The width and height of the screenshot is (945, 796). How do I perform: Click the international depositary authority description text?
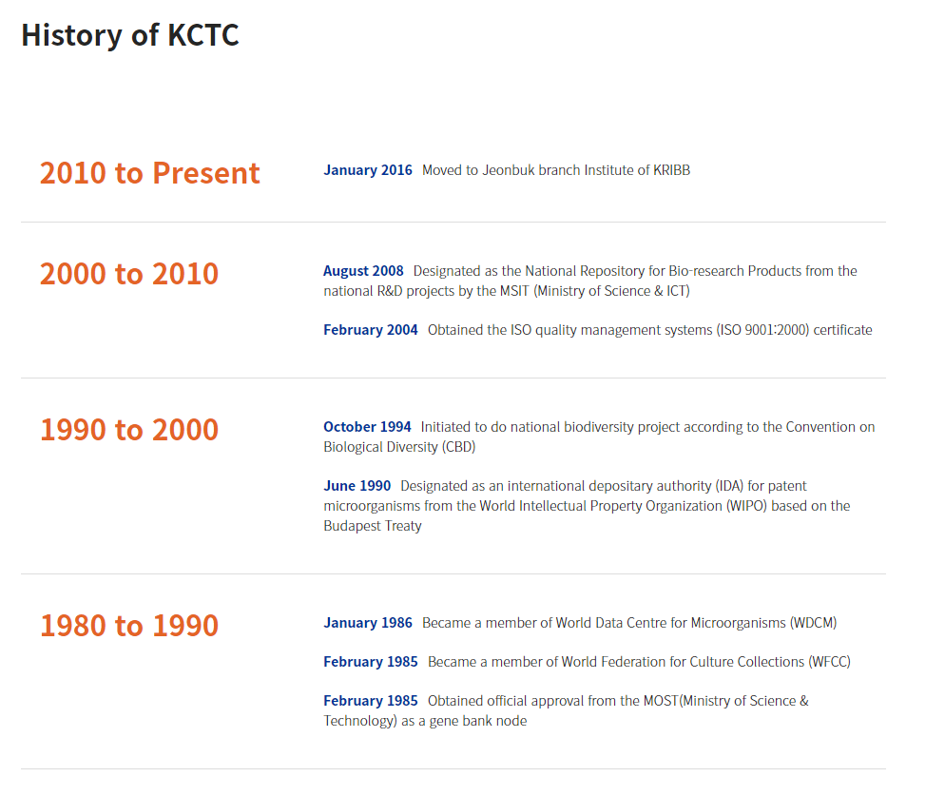[x=587, y=506]
